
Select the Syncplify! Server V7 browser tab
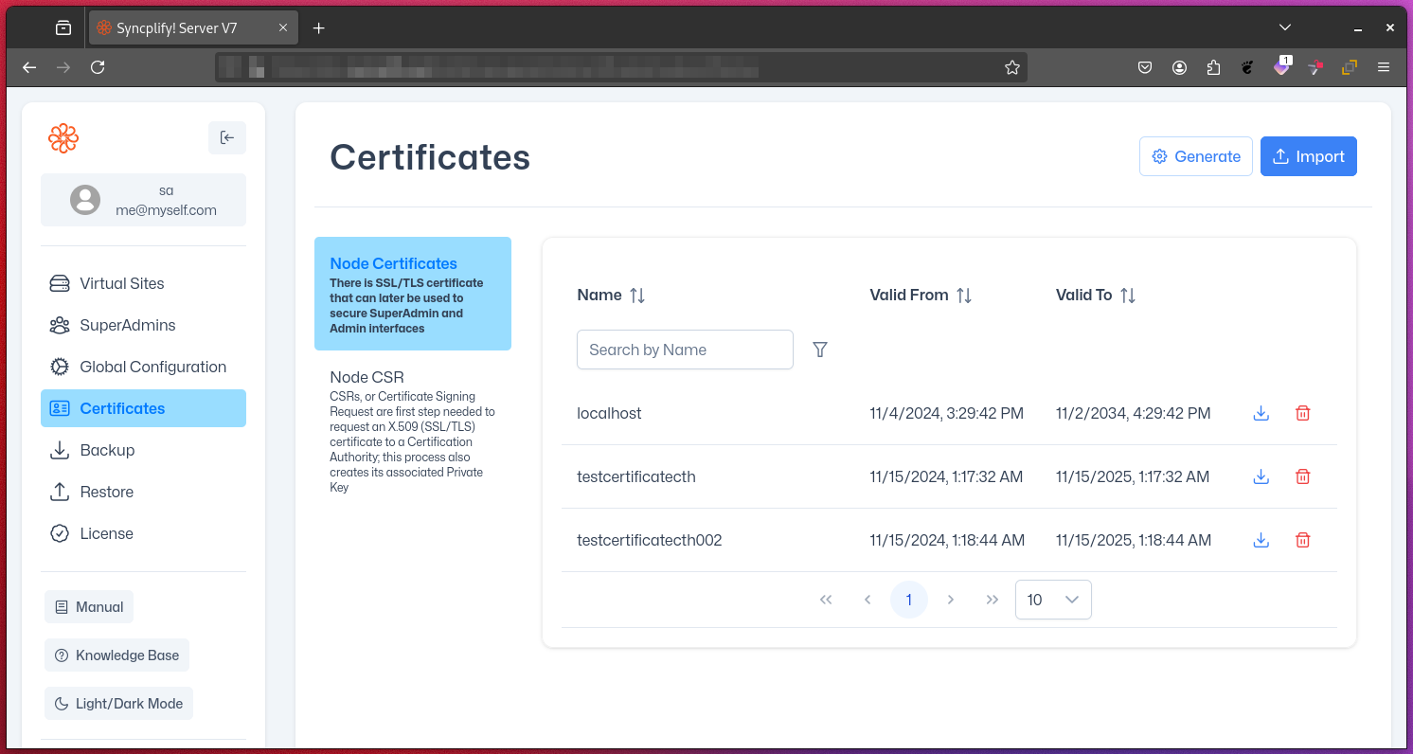(188, 27)
